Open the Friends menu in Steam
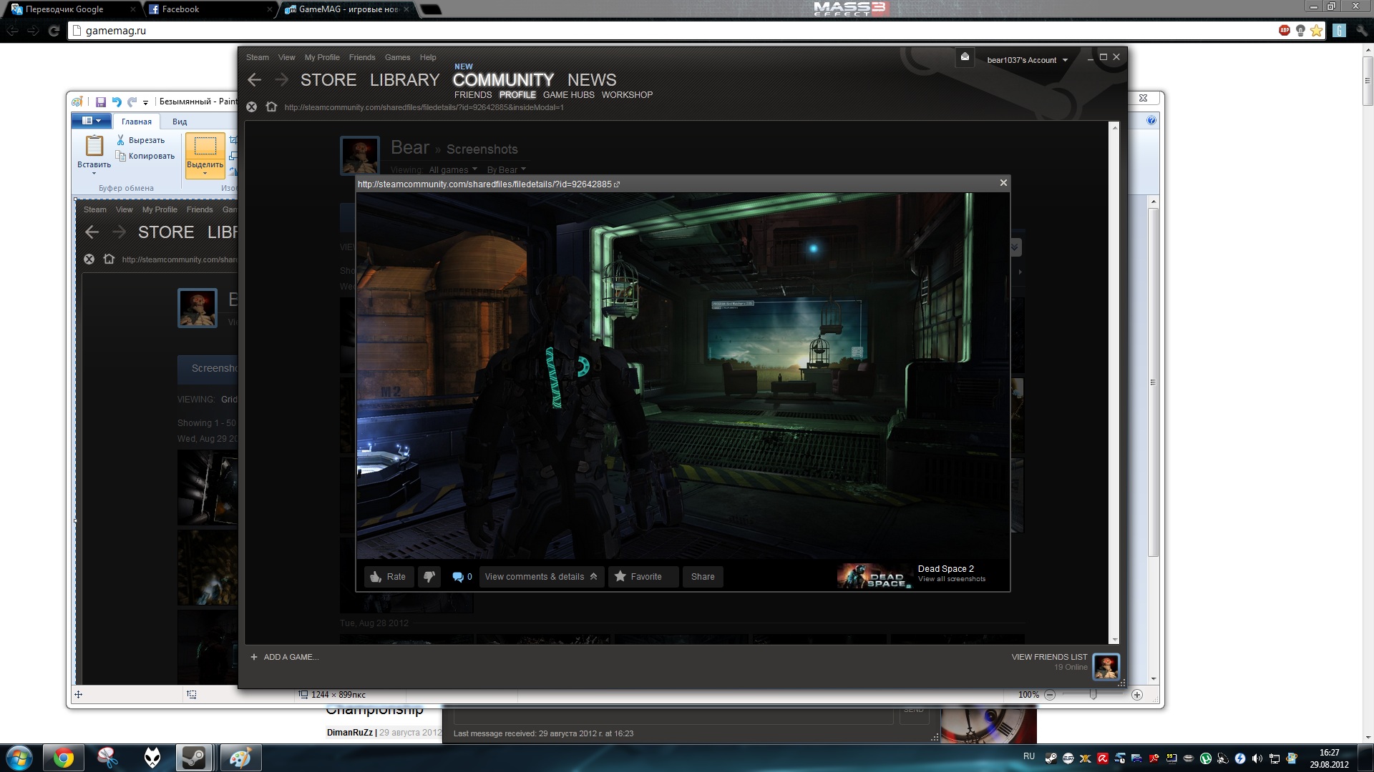 (x=362, y=57)
